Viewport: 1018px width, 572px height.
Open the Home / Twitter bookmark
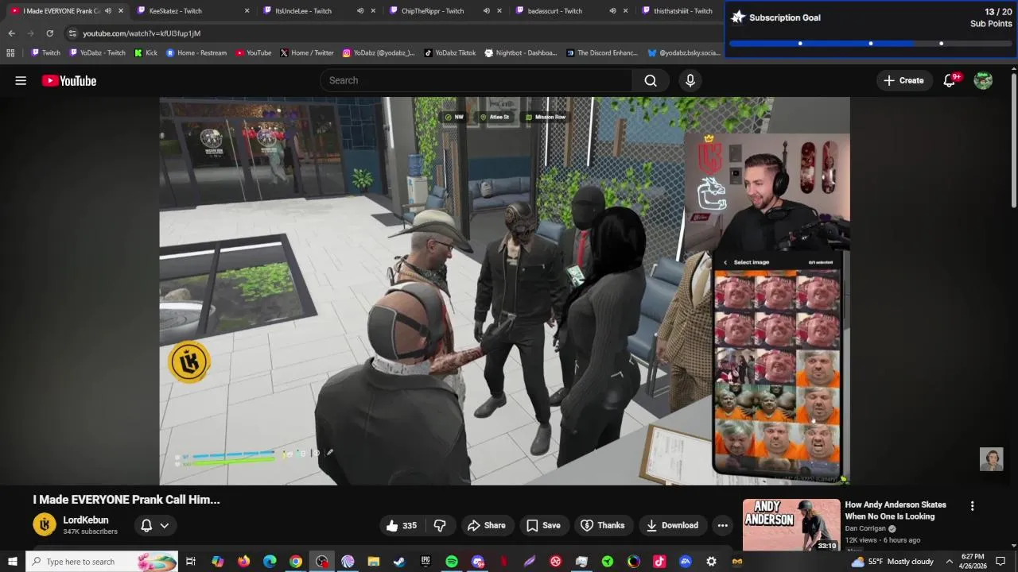pos(307,53)
